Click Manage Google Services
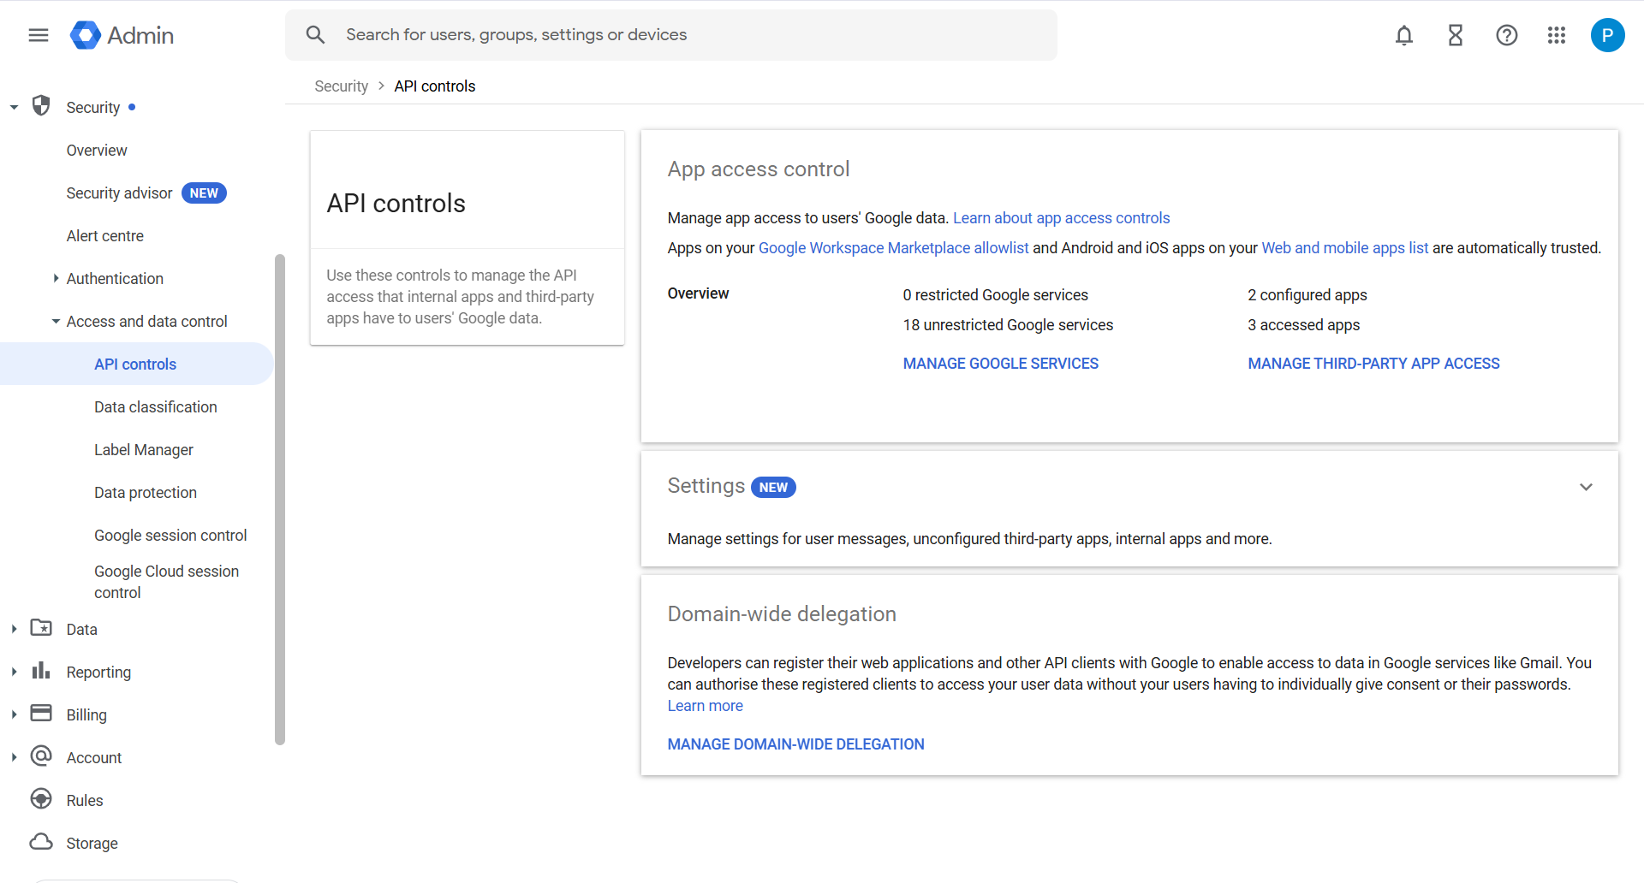Image resolution: width=1644 pixels, height=883 pixels. (x=1000, y=364)
